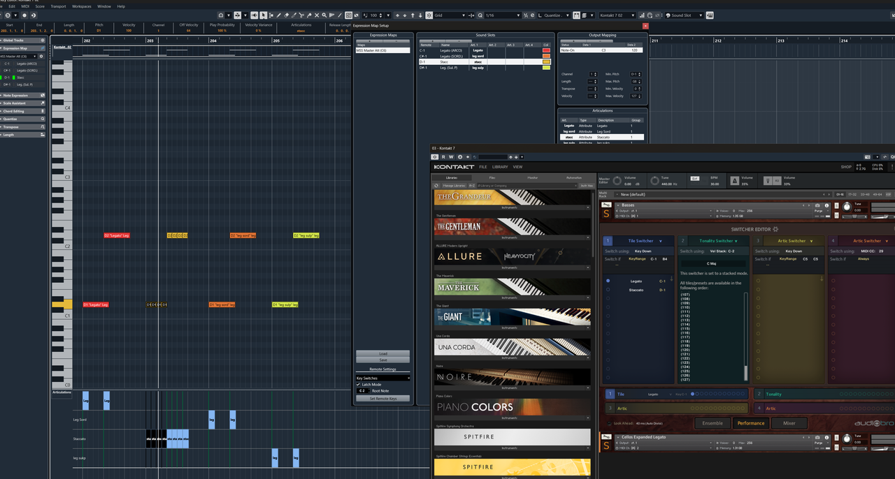Click the Cellos Expanded Legato wrench icon

pyautogui.click(x=606, y=436)
